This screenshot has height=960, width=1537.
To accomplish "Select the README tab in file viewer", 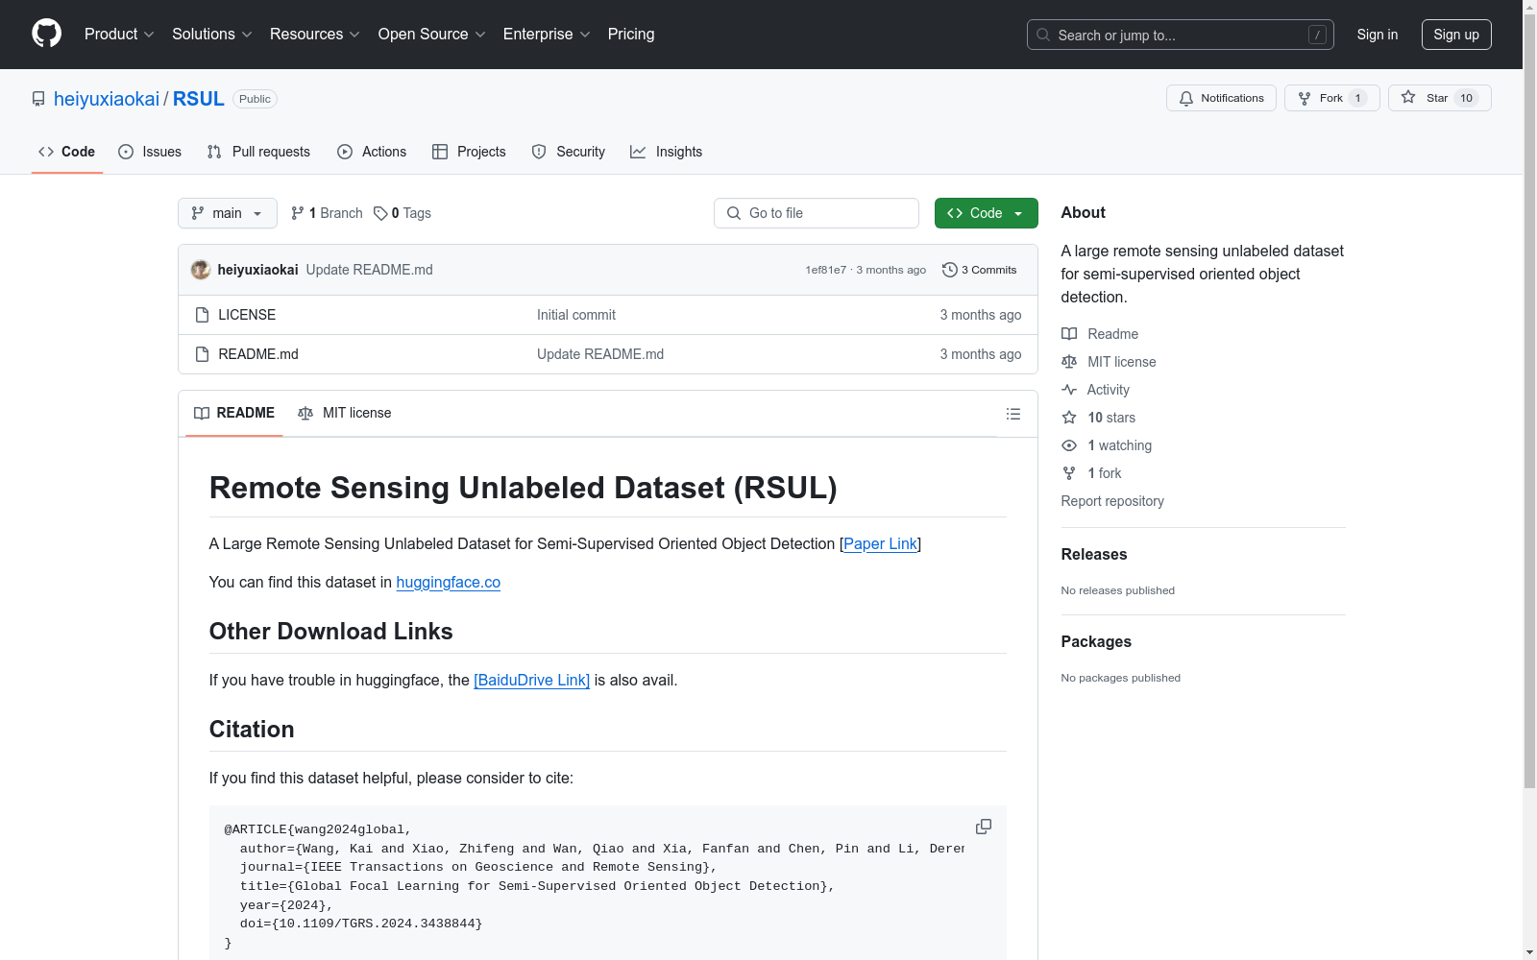I will coord(234,413).
